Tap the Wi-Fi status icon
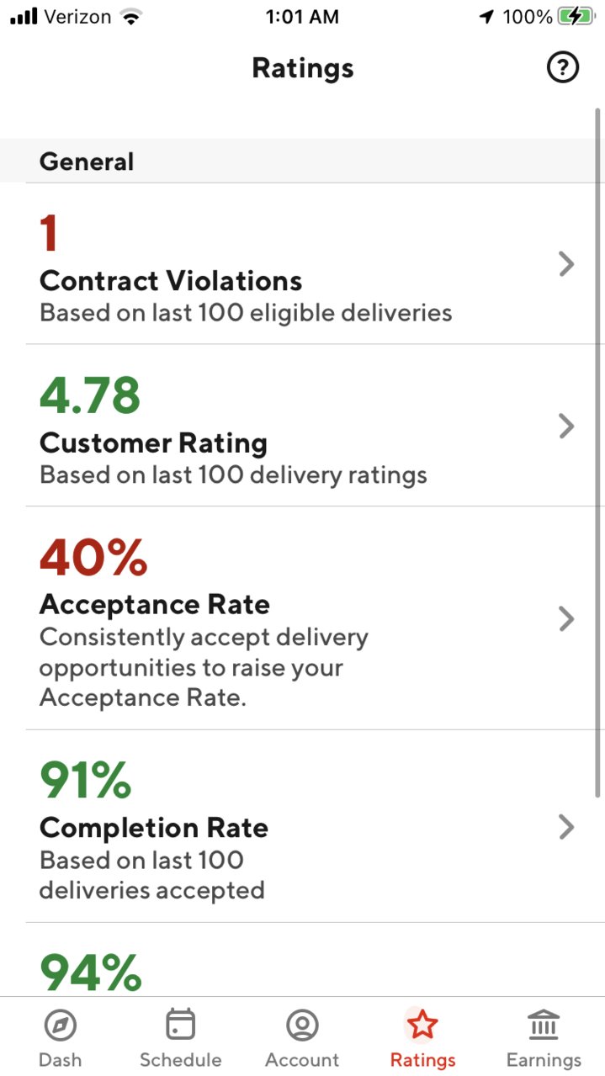This screenshot has height=1076, width=605. (130, 17)
